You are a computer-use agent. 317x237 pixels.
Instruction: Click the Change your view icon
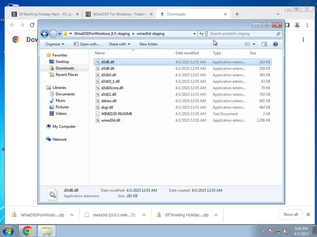pos(247,44)
